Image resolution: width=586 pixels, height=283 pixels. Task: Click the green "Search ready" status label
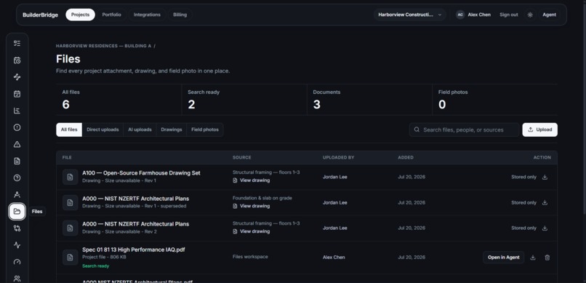point(96,266)
